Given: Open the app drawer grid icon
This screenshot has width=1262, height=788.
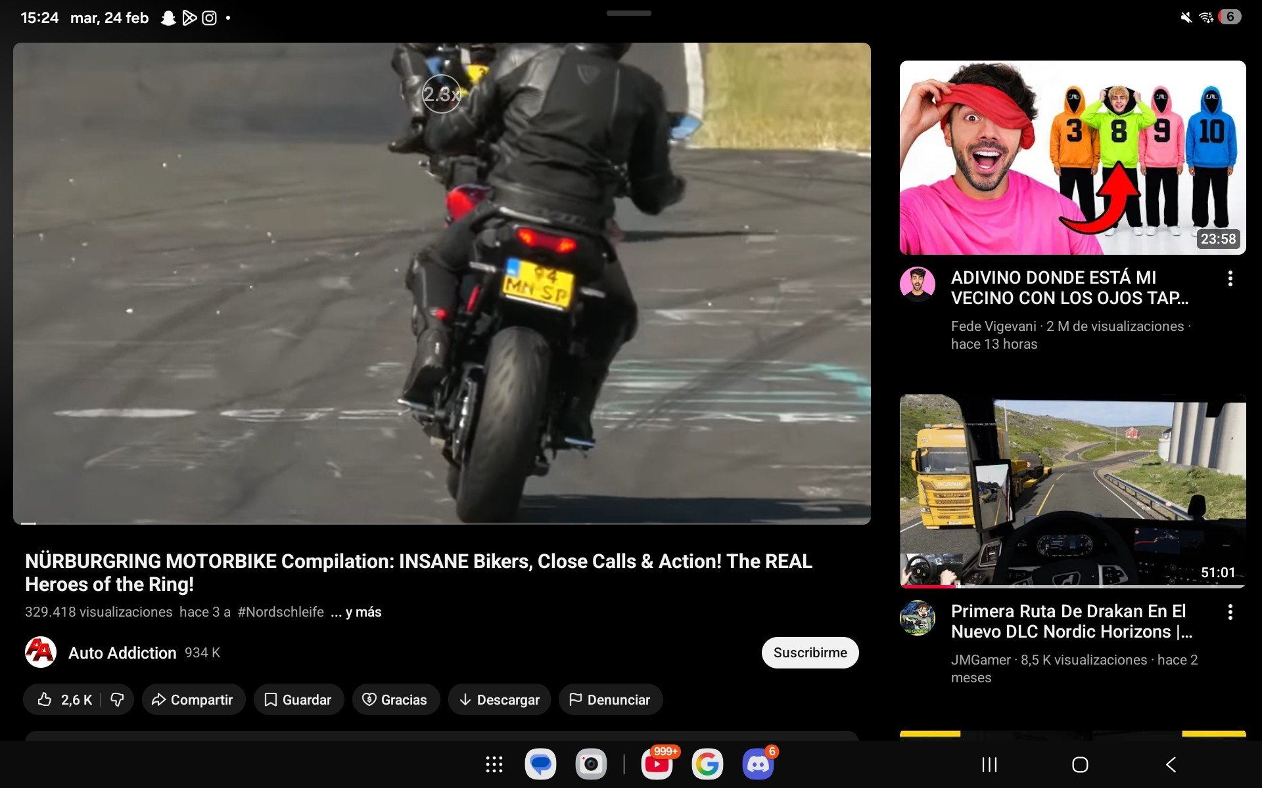Looking at the screenshot, I should 494,764.
